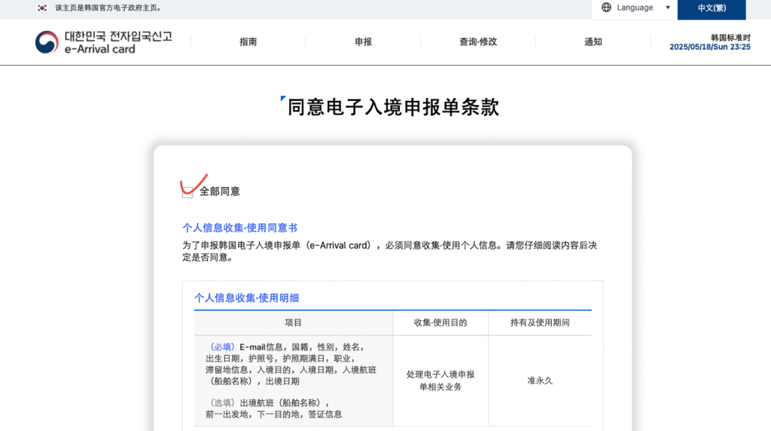Click the 同意电子入境申报单条款 page title

[x=393, y=107]
